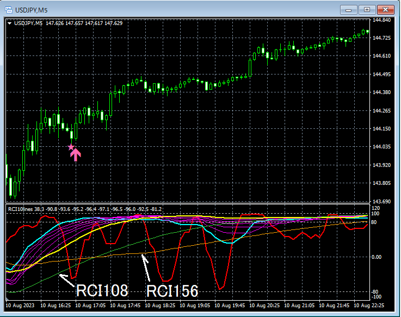The height and width of the screenshot is (317, 401).
Task: Click the 143.920 price scale label
Action: [382, 165]
